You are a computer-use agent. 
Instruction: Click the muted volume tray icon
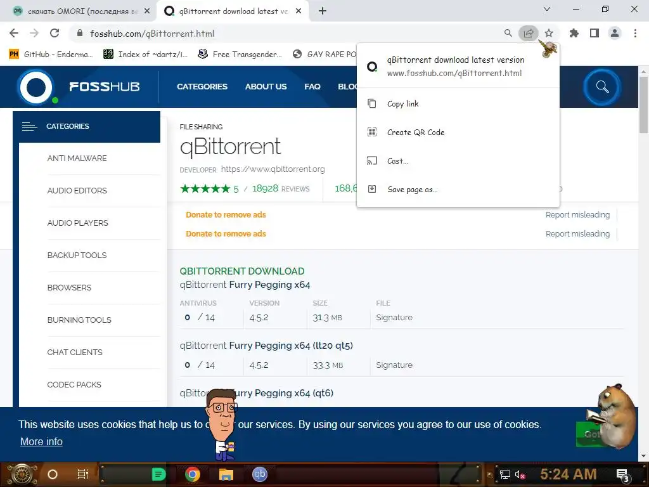click(x=520, y=475)
